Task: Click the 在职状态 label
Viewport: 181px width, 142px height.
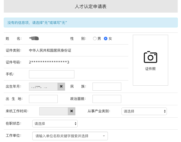Action: [14, 123]
